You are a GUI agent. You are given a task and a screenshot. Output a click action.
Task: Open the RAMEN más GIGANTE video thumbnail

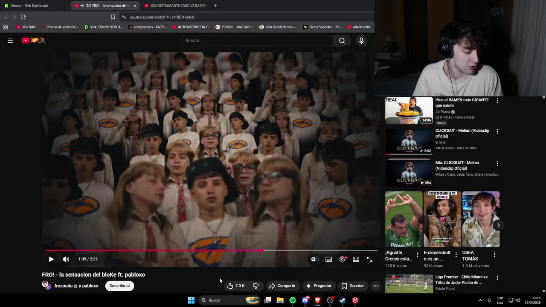pos(409,110)
